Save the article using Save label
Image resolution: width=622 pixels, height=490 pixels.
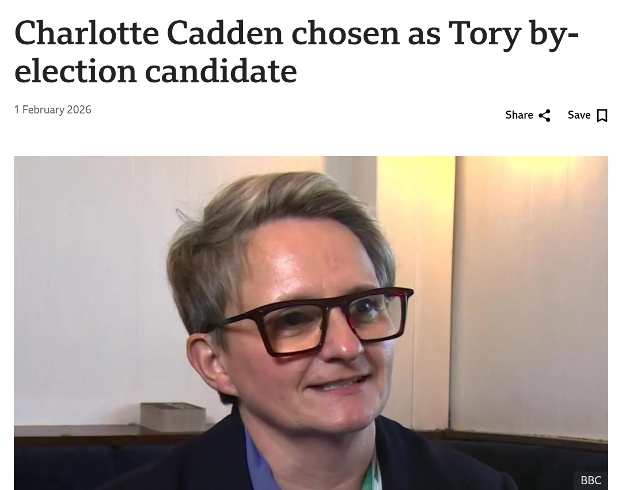(579, 115)
